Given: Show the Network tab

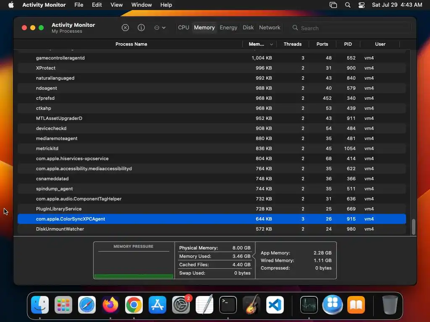Looking at the screenshot, I should pos(270,28).
